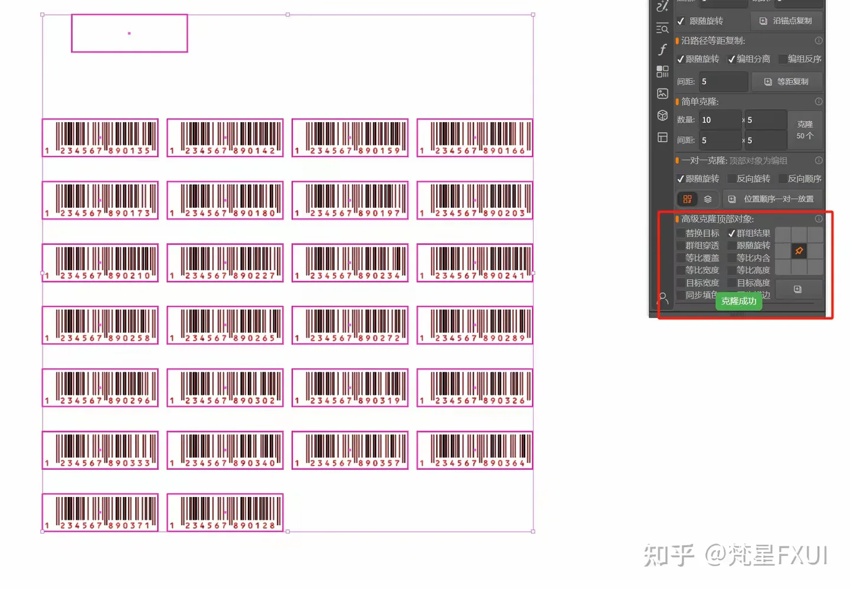The height and width of the screenshot is (589, 850).
Task: Open the image tool sidebar icon
Action: pyautogui.click(x=662, y=93)
